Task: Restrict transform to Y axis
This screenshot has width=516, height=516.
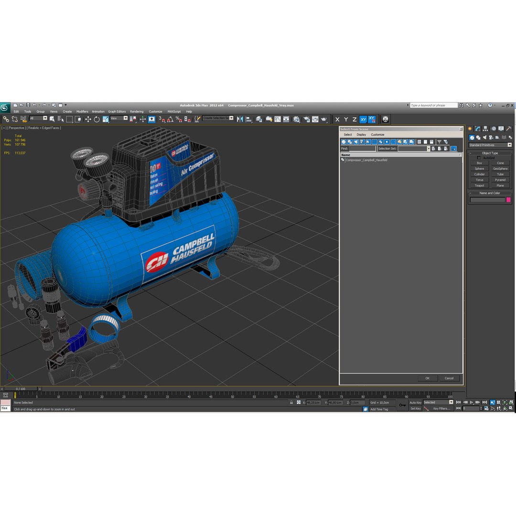Action: click(346, 119)
